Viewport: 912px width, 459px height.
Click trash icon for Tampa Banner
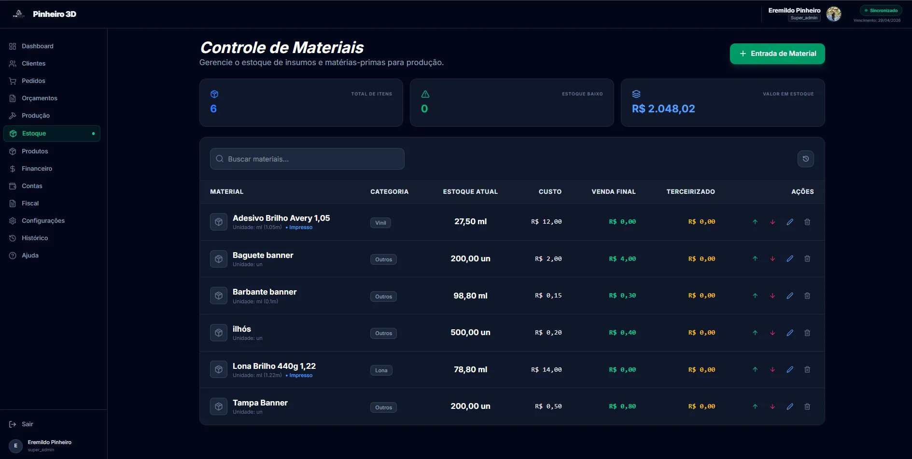[807, 406]
